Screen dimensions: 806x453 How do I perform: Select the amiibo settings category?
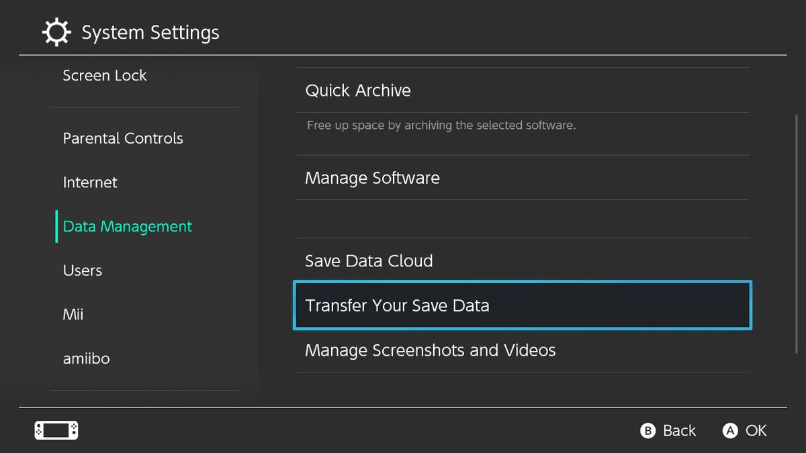(x=86, y=358)
